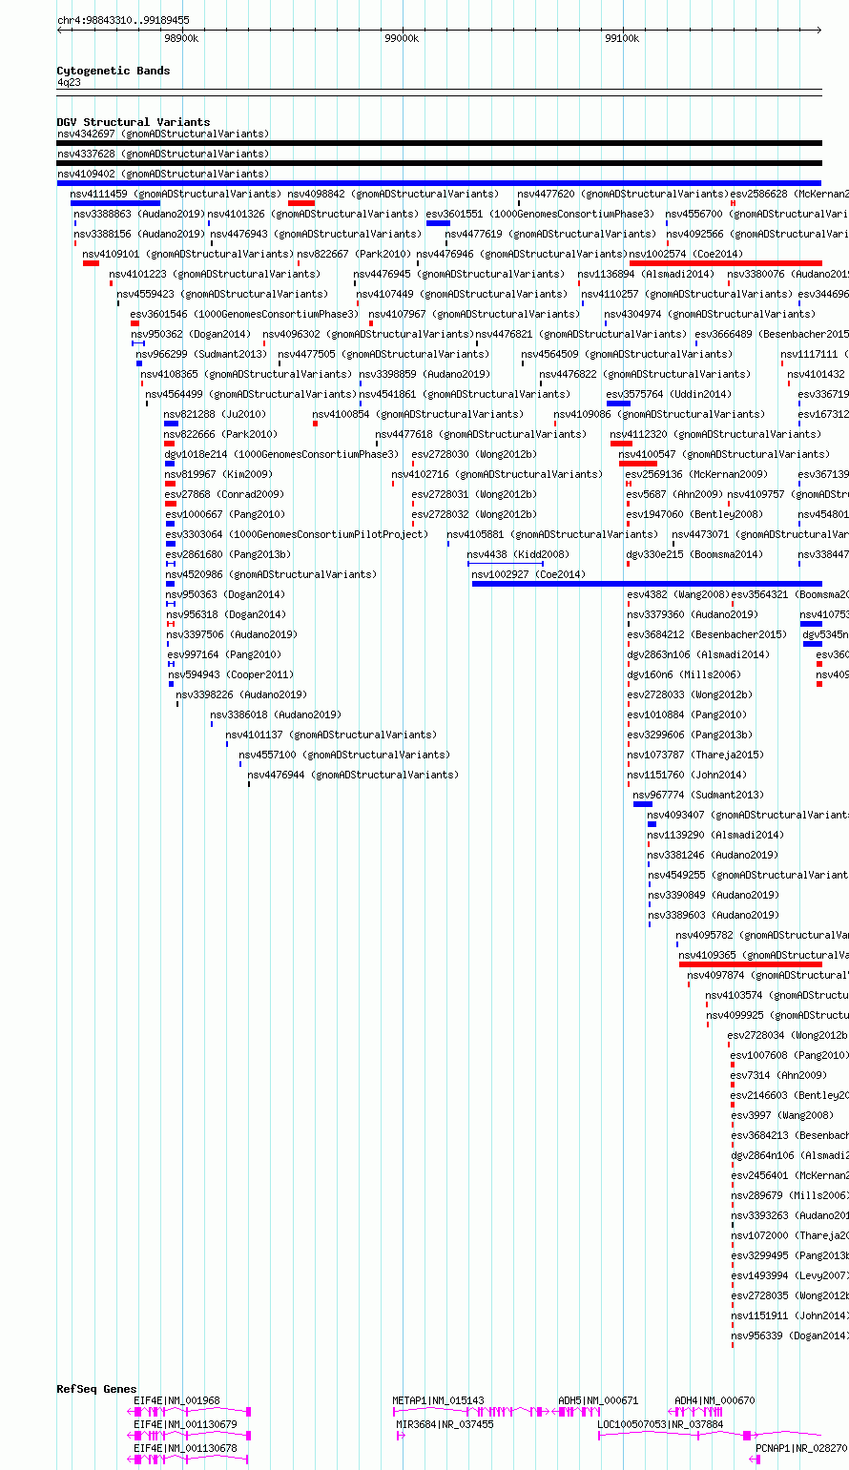Click nsv950362 (Dogan2014) variant label
Viewport: 849px width, 1470px height.
(x=191, y=334)
